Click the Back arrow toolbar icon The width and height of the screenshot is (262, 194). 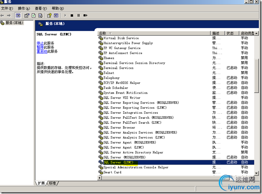[x=2, y=16]
